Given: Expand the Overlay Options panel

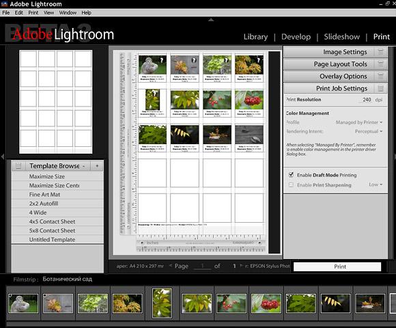Looking at the screenshot, I should pyautogui.click(x=335, y=76).
